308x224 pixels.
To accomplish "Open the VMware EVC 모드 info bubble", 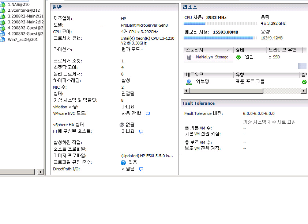I will 148,114.
